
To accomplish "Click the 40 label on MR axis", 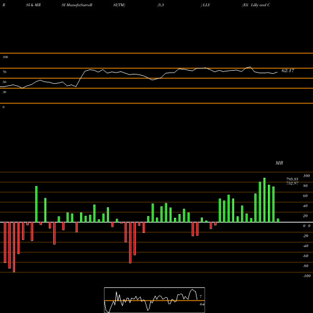I will click(305, 206).
